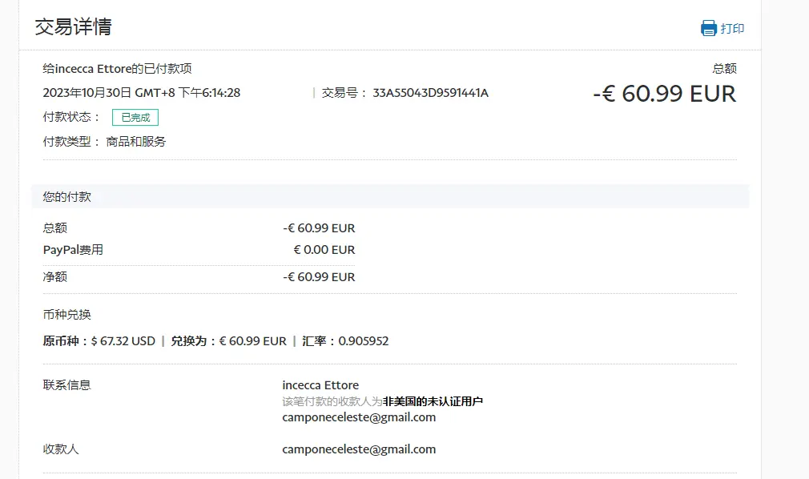Click the 打印 print link
Image resolution: width=809 pixels, height=479 pixels.
point(732,28)
